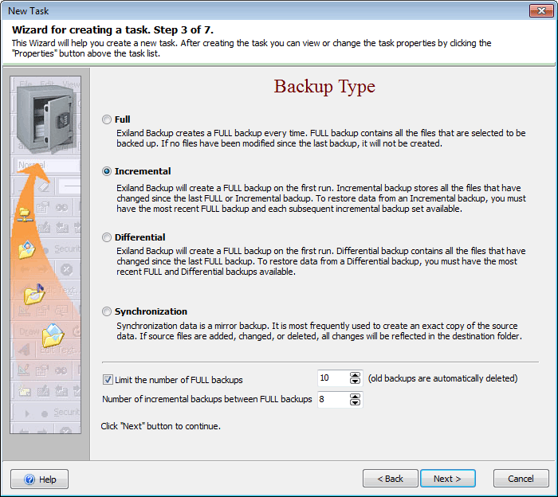Increase the FULL backups limit value
Image resolution: width=558 pixels, height=497 pixels.
pyautogui.click(x=355, y=375)
